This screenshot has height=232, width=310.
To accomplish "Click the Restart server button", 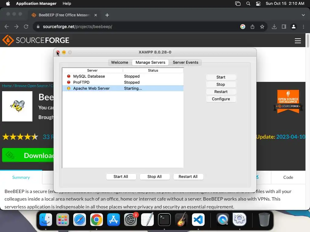I will (x=221, y=92).
